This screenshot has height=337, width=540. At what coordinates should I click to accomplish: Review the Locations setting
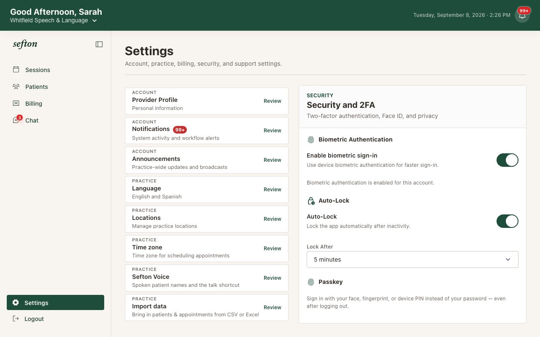tap(272, 219)
